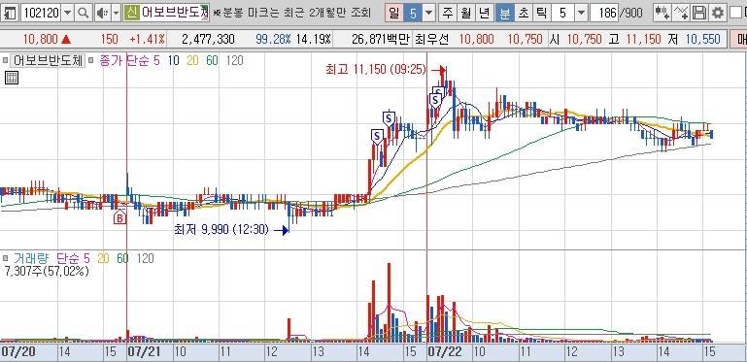Click trading value 26,871백만
This screenshot has height=362, width=747.
coord(381,39)
